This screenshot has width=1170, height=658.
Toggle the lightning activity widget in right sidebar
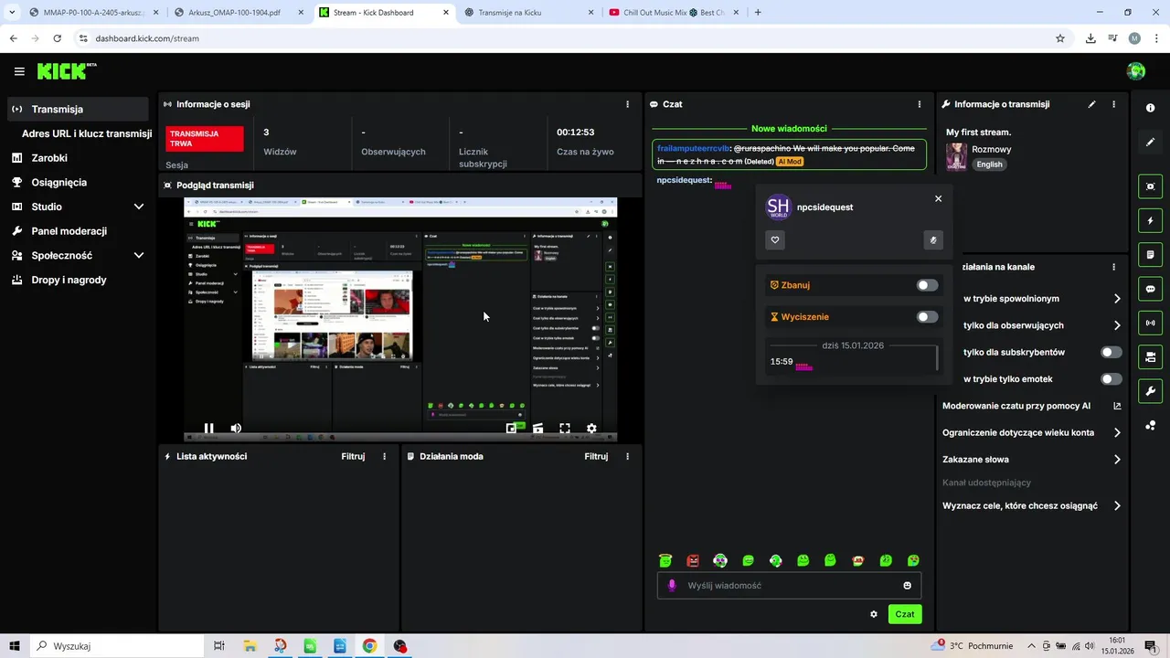pyautogui.click(x=1150, y=220)
